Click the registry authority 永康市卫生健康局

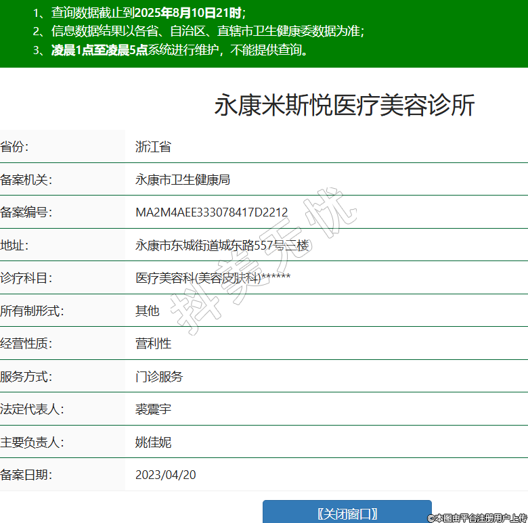183,179
